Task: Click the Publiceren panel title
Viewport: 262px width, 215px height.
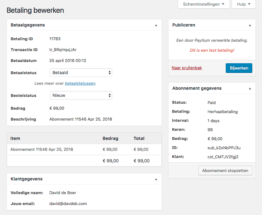Action: pyautogui.click(x=184, y=25)
